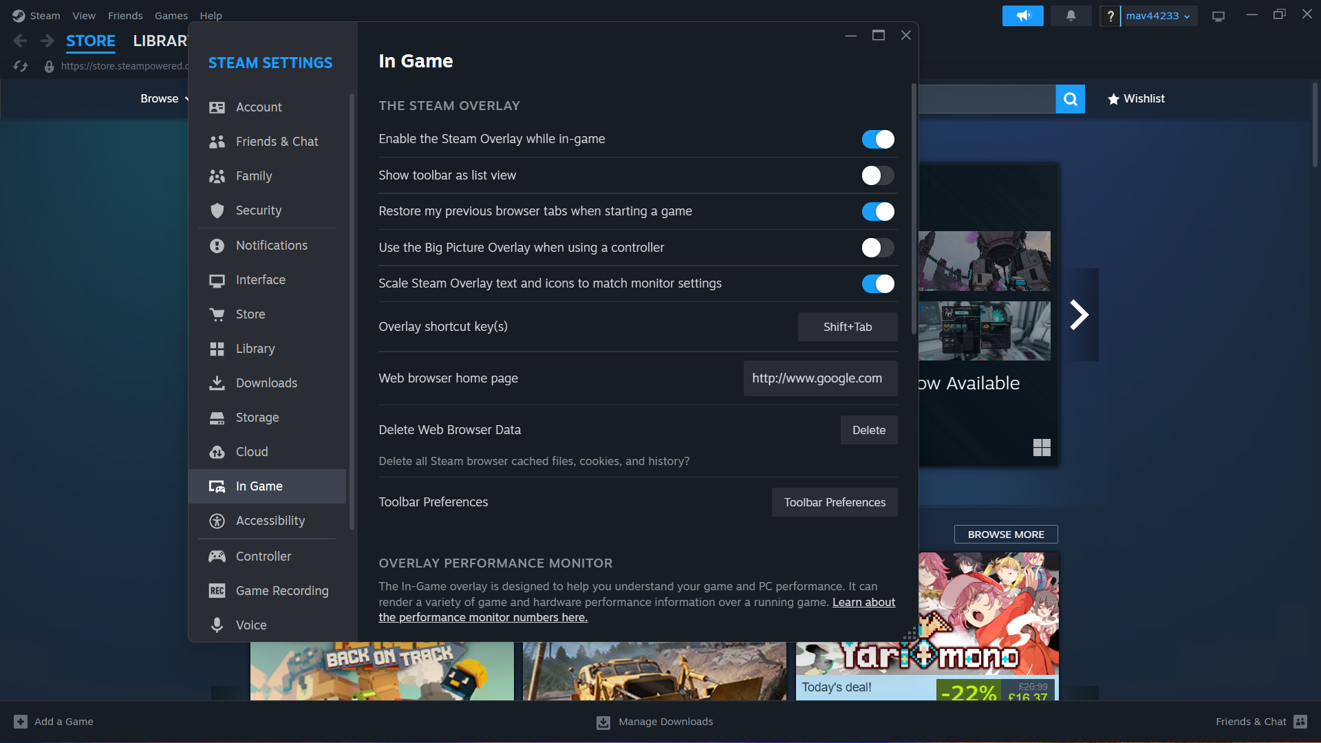The height and width of the screenshot is (743, 1321).
Task: Click the page reload icon
Action: click(21, 66)
